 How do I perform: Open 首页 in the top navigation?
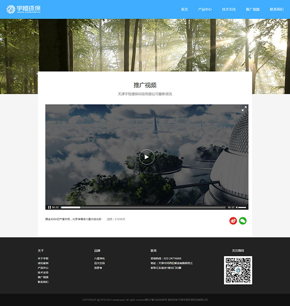[184, 10]
